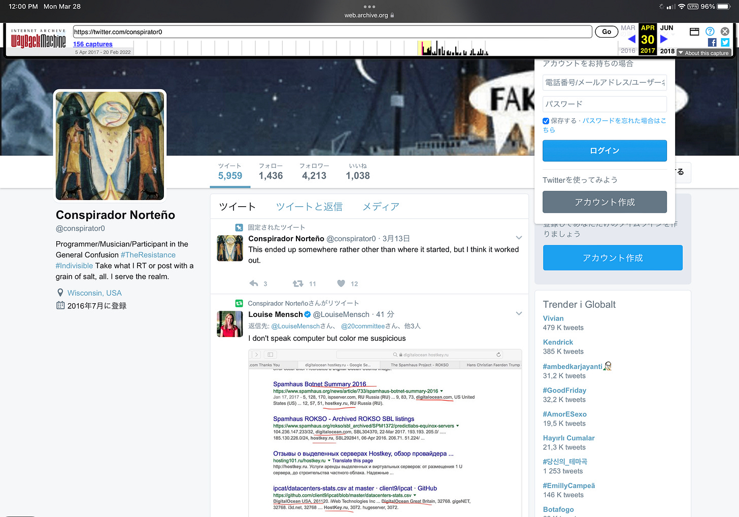This screenshot has height=517, width=739.
Task: Open the フォロー count 1,436 stat
Action: pyautogui.click(x=271, y=172)
